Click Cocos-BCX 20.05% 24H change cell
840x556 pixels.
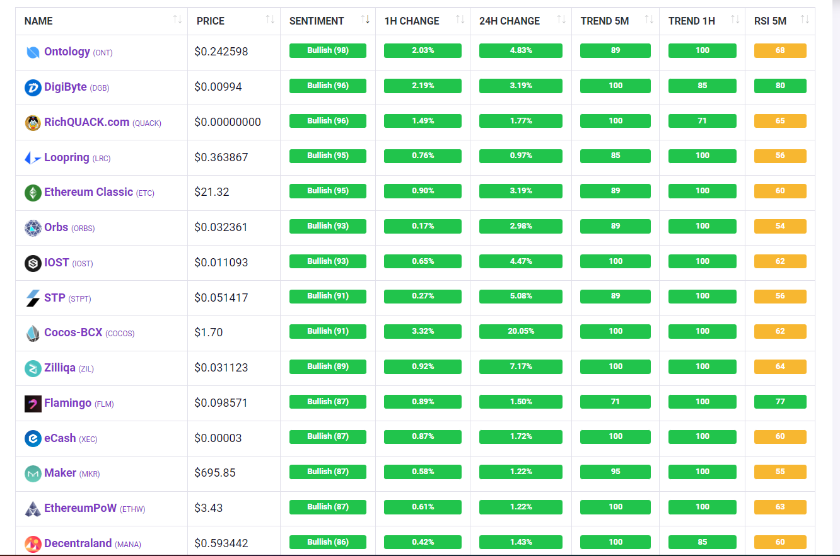coord(521,331)
